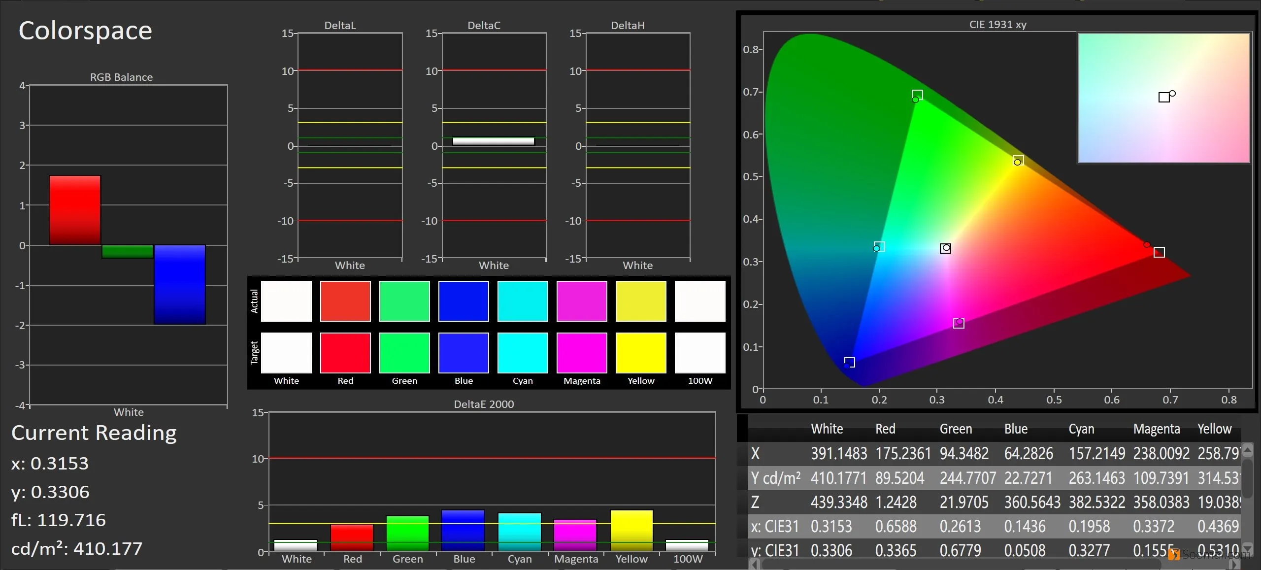The height and width of the screenshot is (570, 1261).
Task: Click the 'fL: 119.716' current reading
Action: point(59,520)
